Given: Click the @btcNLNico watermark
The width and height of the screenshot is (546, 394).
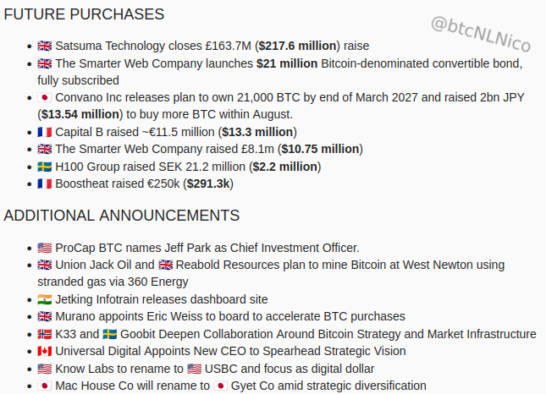Looking at the screenshot, I should (481, 34).
